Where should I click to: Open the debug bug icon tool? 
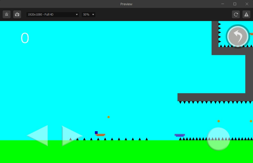point(7,14)
